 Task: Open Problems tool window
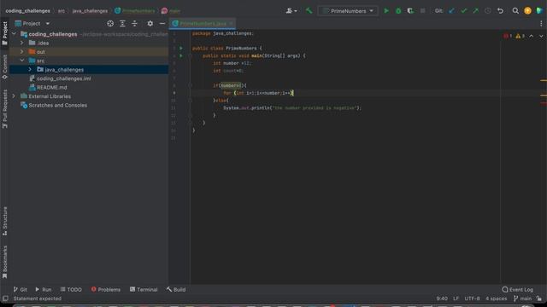pyautogui.click(x=106, y=289)
